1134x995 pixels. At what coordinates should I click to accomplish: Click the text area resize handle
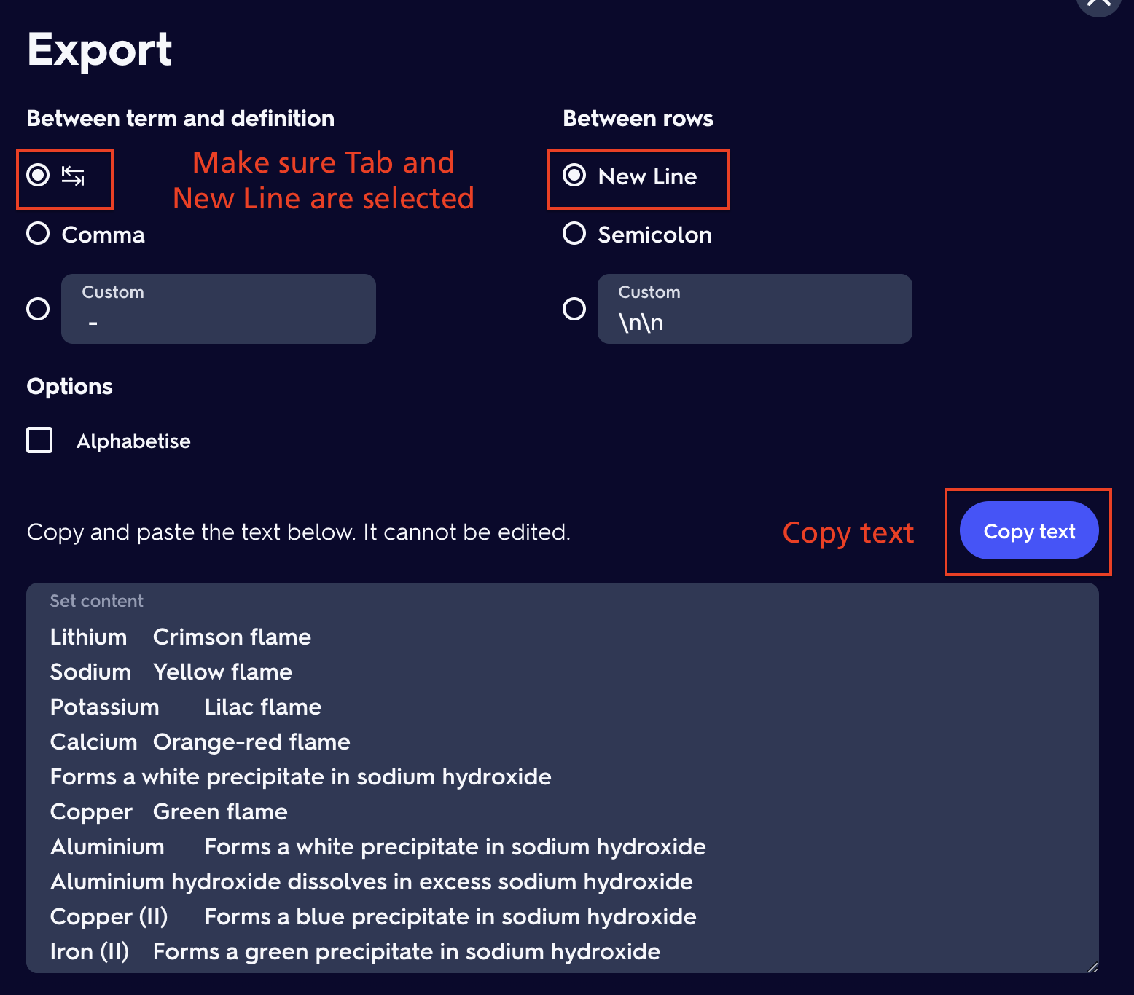coord(1092,967)
